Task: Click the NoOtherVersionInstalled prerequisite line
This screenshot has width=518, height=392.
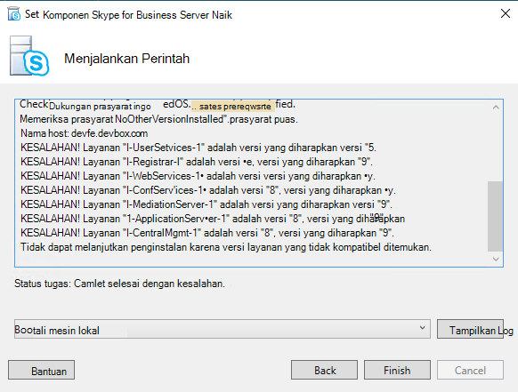Action: click(x=159, y=119)
